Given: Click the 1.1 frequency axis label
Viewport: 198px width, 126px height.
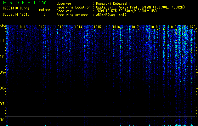Looking at the screenshot, I should pyautogui.click(x=3, y=41).
